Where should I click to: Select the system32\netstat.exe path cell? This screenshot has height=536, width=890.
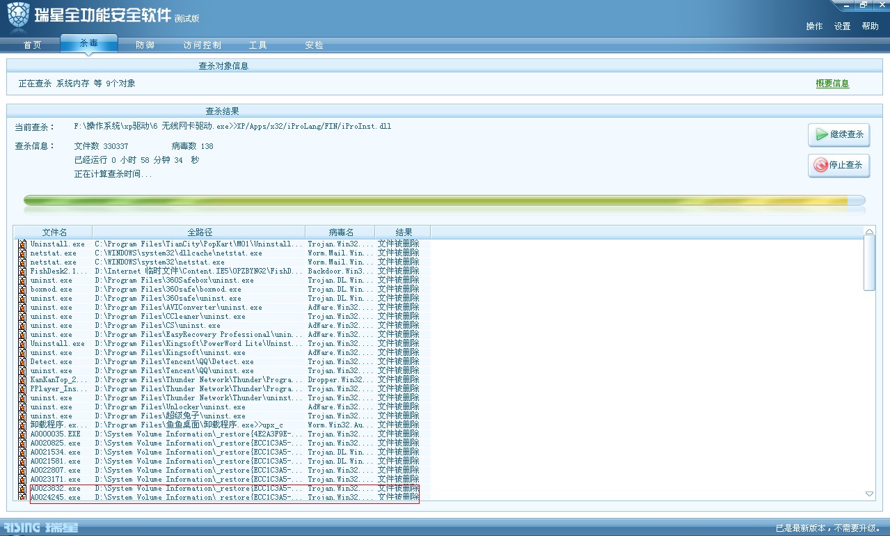click(159, 262)
